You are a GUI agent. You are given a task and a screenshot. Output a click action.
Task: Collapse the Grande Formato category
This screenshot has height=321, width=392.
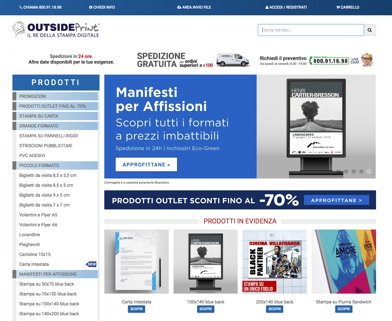click(55, 126)
